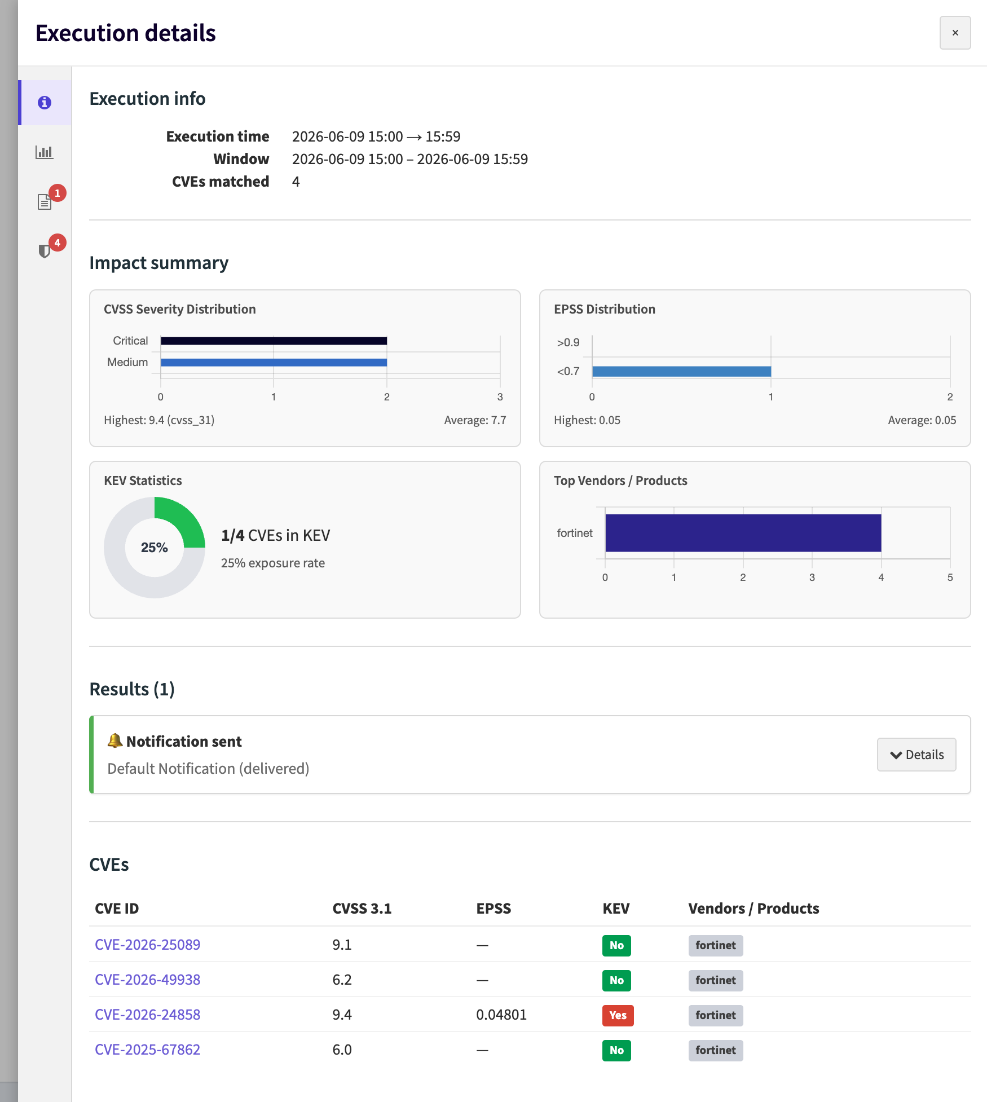The width and height of the screenshot is (987, 1102).
Task: Click the fortinet tag in CVE-2026-24858 row
Action: click(715, 1015)
